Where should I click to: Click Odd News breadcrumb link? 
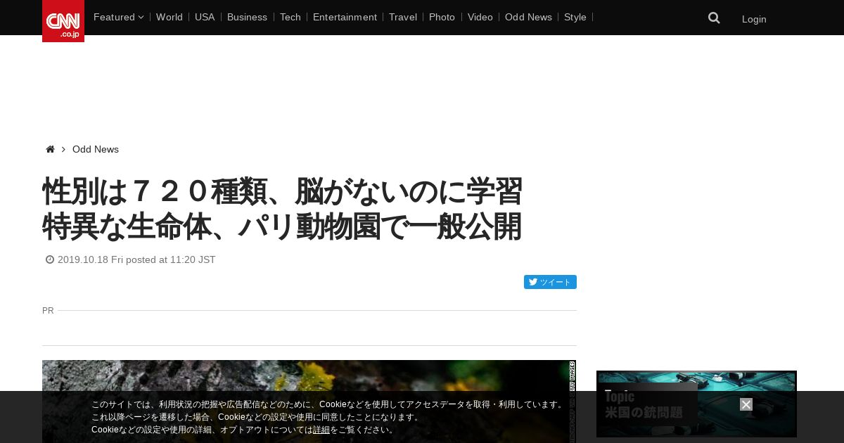(x=96, y=149)
